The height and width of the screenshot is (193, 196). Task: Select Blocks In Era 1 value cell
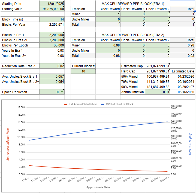(x=52, y=35)
